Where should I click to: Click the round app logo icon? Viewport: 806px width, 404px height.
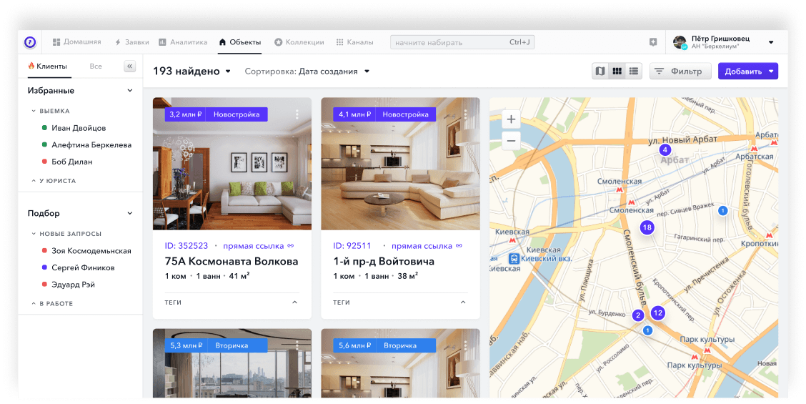(30, 42)
